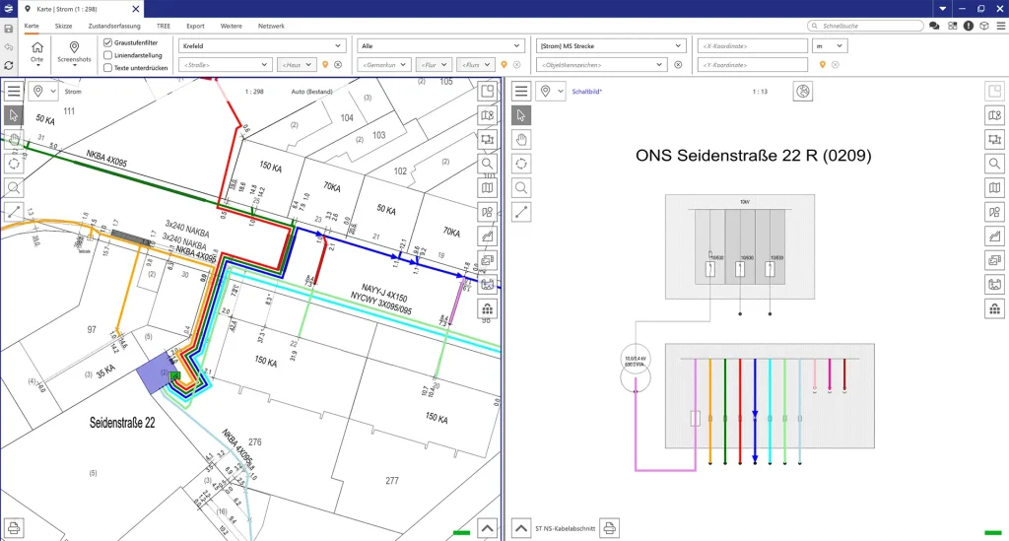Click the refresh icon in left sidebar

coord(9,65)
